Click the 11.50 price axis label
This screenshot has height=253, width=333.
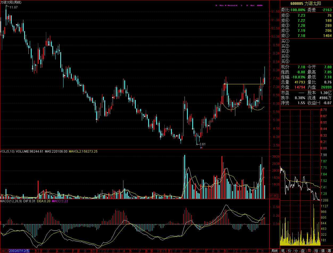[x=275, y=12]
